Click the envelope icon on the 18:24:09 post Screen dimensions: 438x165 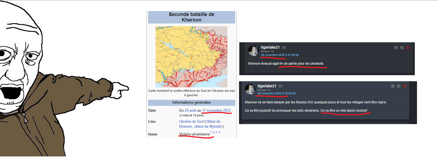(x=280, y=86)
